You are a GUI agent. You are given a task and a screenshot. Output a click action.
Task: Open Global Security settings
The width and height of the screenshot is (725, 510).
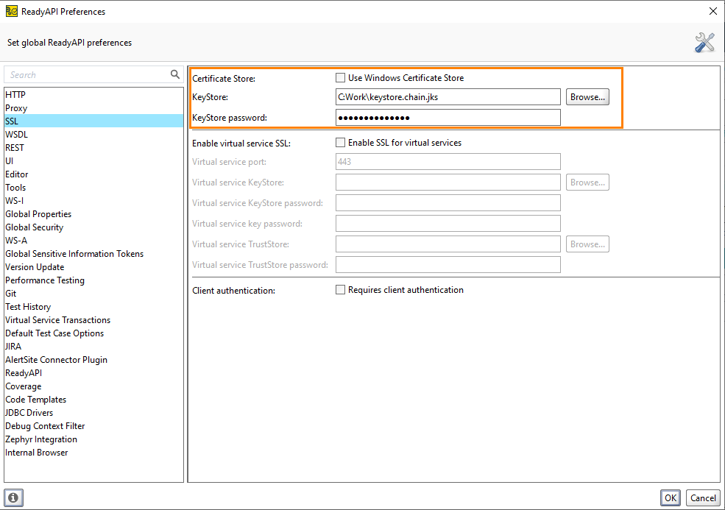pyautogui.click(x=93, y=227)
